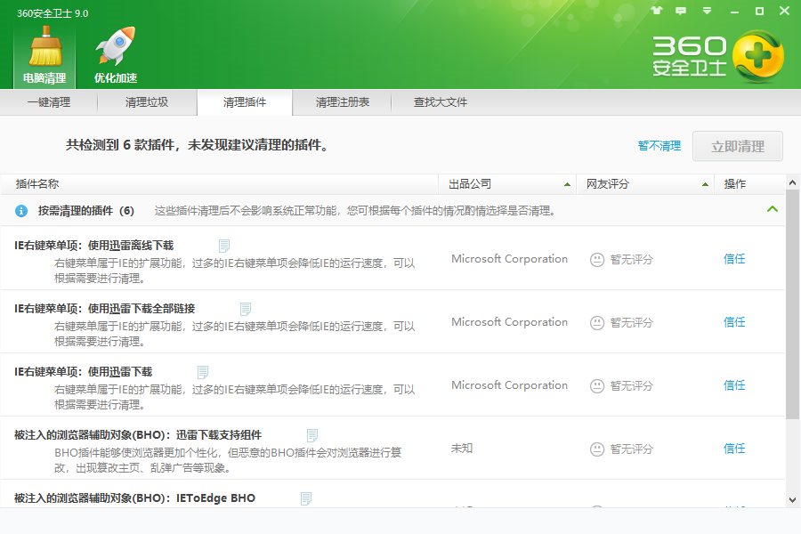This screenshot has width=801, height=534.
Task: Click rating face icon for 使用迅雷离线下载
Action: pyautogui.click(x=597, y=260)
